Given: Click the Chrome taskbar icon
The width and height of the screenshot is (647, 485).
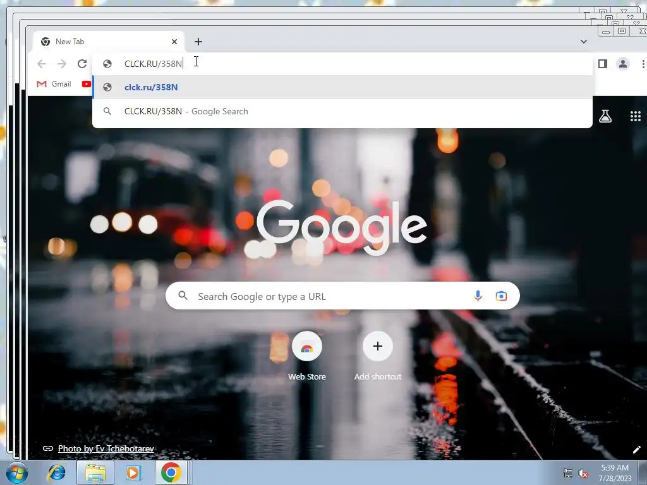Looking at the screenshot, I should (x=171, y=472).
